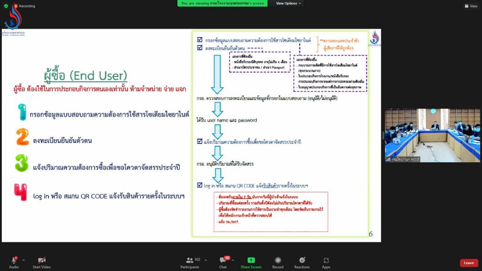
Task: Open the Reactions menu
Action: [302, 262]
